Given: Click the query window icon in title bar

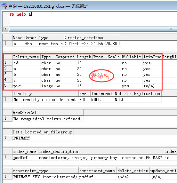Looking at the screenshot, I should [x=4, y=6].
